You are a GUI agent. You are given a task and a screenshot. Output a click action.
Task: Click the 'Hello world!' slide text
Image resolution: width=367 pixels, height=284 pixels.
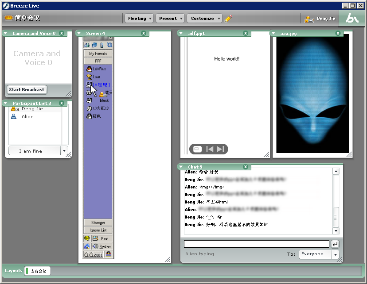(226, 59)
